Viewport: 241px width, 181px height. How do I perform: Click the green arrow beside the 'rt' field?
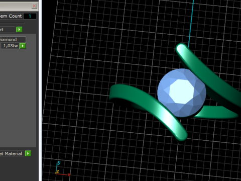[19, 30]
